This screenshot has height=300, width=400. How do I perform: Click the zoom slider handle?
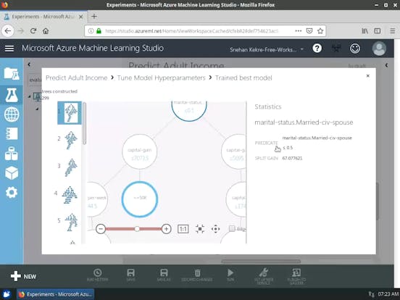137,229
